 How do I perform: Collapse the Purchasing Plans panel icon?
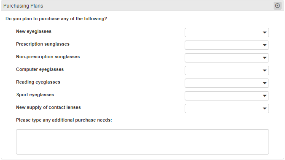click(x=277, y=6)
